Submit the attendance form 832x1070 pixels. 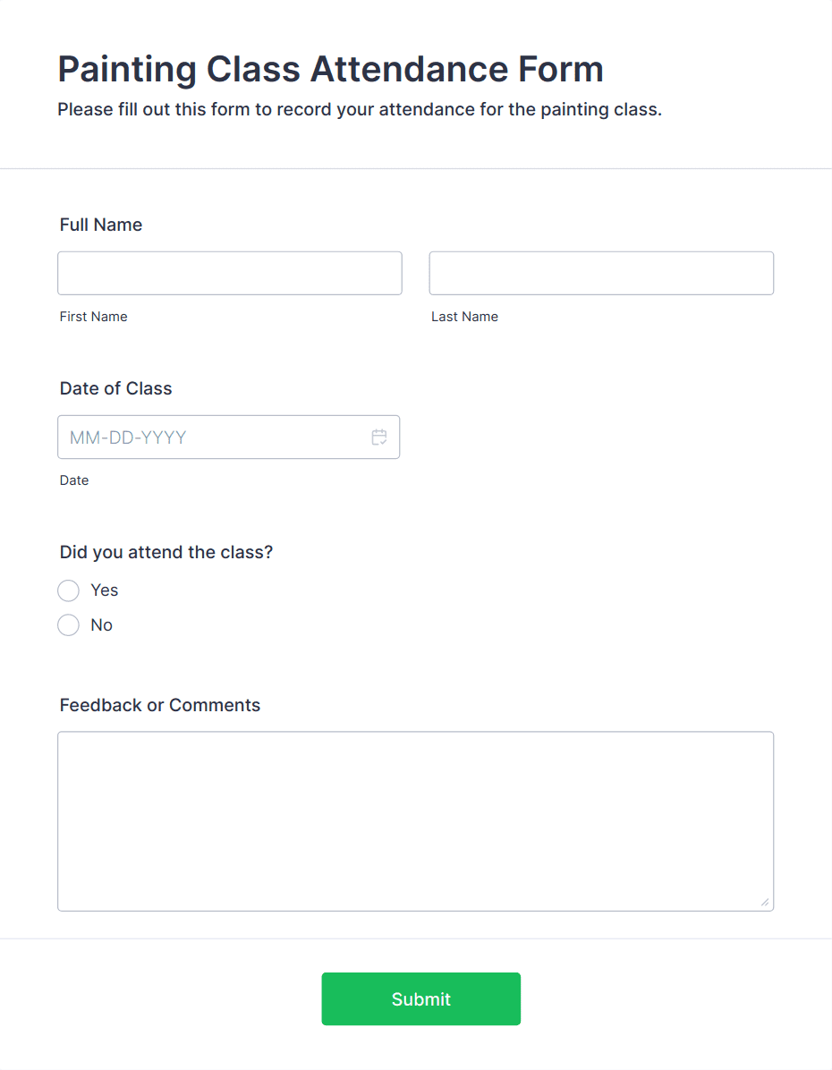[421, 999]
